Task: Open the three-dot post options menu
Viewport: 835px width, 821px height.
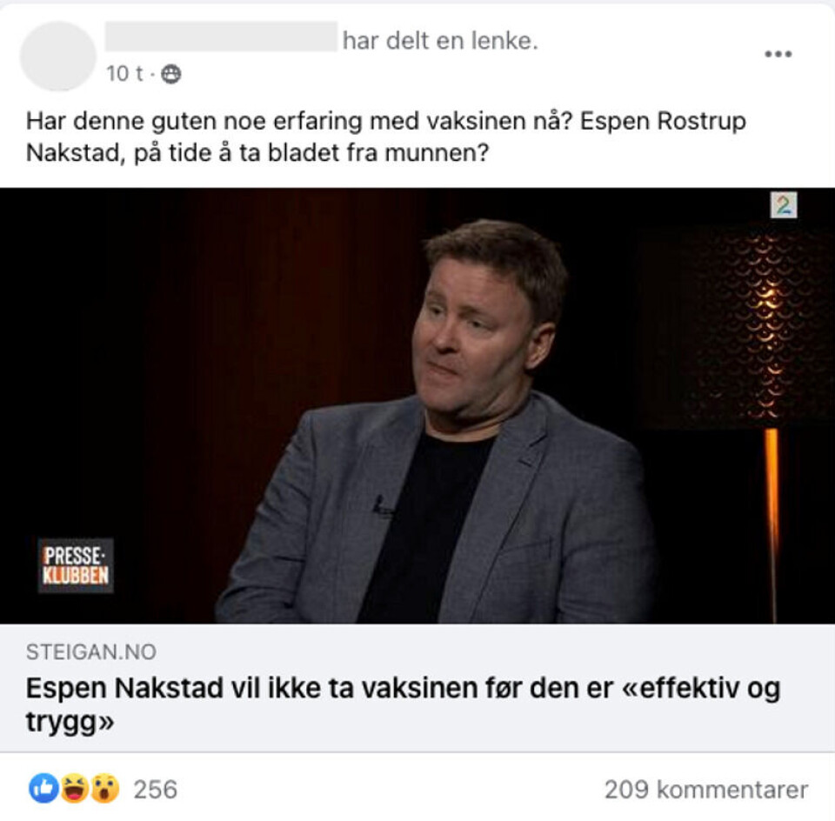Action: (x=778, y=54)
